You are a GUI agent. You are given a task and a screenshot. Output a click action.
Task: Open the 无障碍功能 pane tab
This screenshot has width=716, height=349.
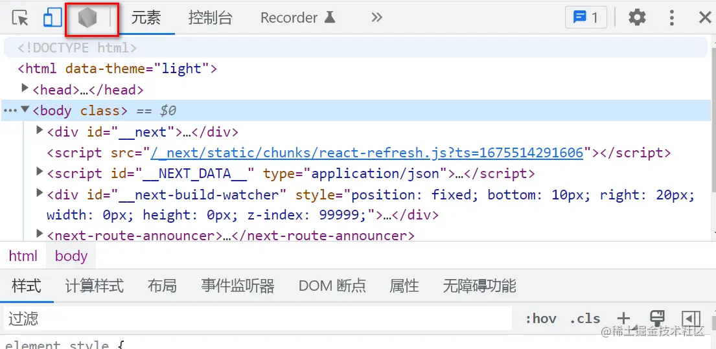click(x=479, y=286)
